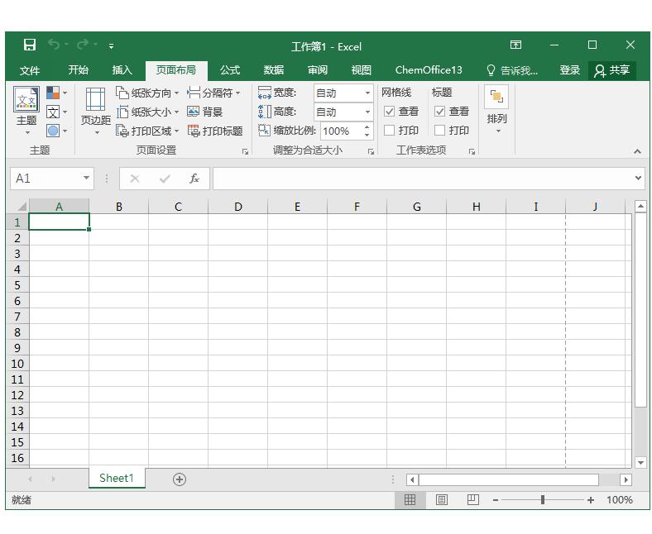The image size is (652, 534).
Task: Click the formula bar input area
Action: click(x=424, y=179)
